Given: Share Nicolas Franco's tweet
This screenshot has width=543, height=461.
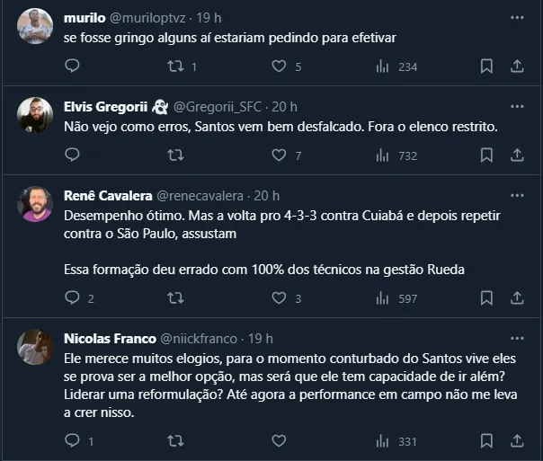Looking at the screenshot, I should coord(517,441).
